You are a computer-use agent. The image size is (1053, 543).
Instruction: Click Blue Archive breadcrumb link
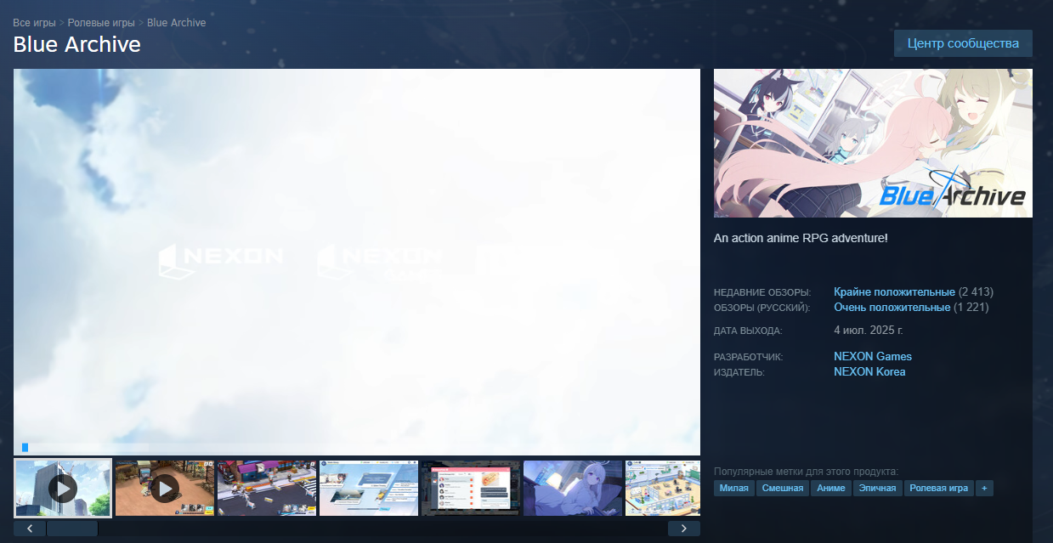coord(176,22)
